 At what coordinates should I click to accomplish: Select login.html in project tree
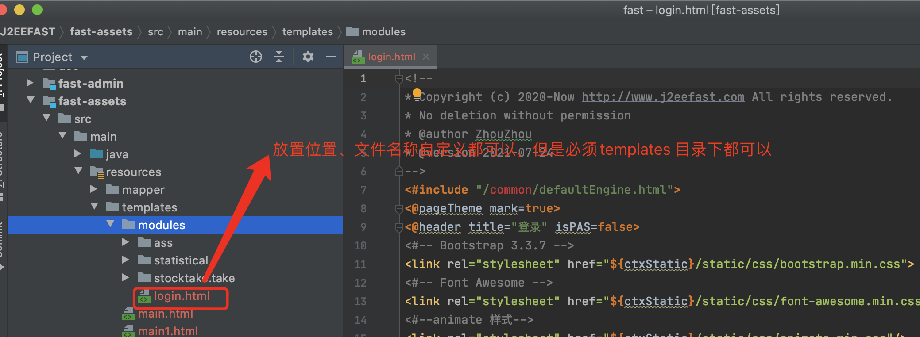182,296
